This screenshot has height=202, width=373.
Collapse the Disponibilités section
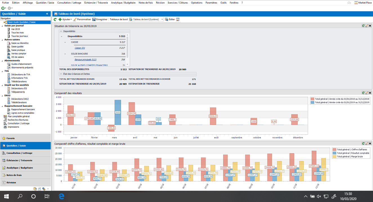61,31
